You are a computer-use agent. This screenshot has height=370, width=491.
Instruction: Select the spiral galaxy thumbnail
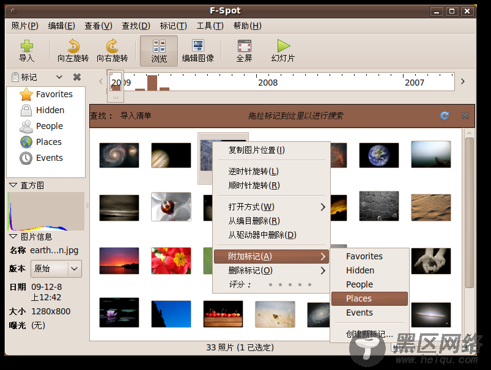119,155
